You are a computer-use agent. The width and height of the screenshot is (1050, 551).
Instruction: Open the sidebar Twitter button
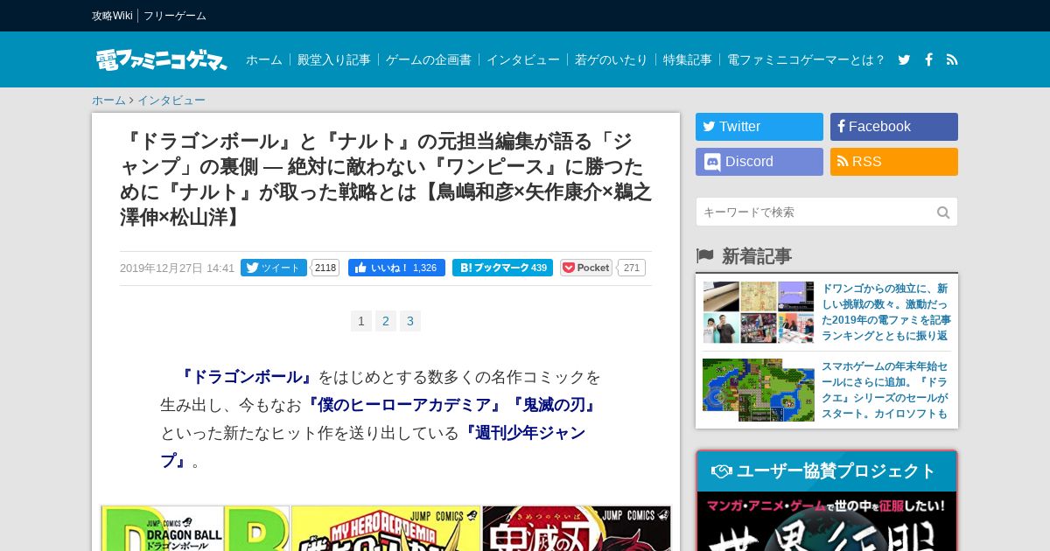pyautogui.click(x=759, y=127)
